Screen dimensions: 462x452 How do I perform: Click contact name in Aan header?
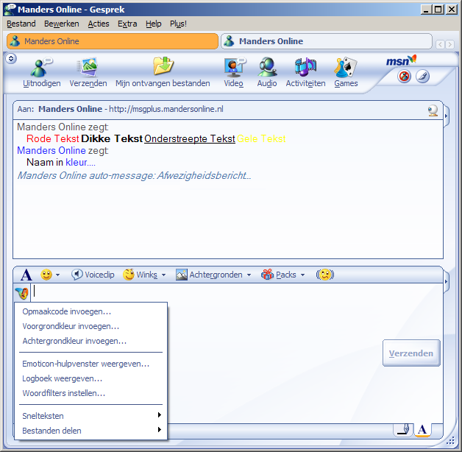coord(70,109)
